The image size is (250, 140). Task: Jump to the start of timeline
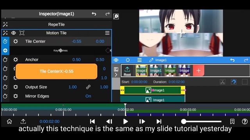pos(92,121)
